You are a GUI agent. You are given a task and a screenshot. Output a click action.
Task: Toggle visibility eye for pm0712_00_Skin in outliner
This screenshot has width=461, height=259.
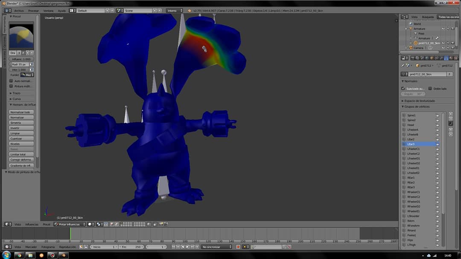pyautogui.click(x=443, y=43)
